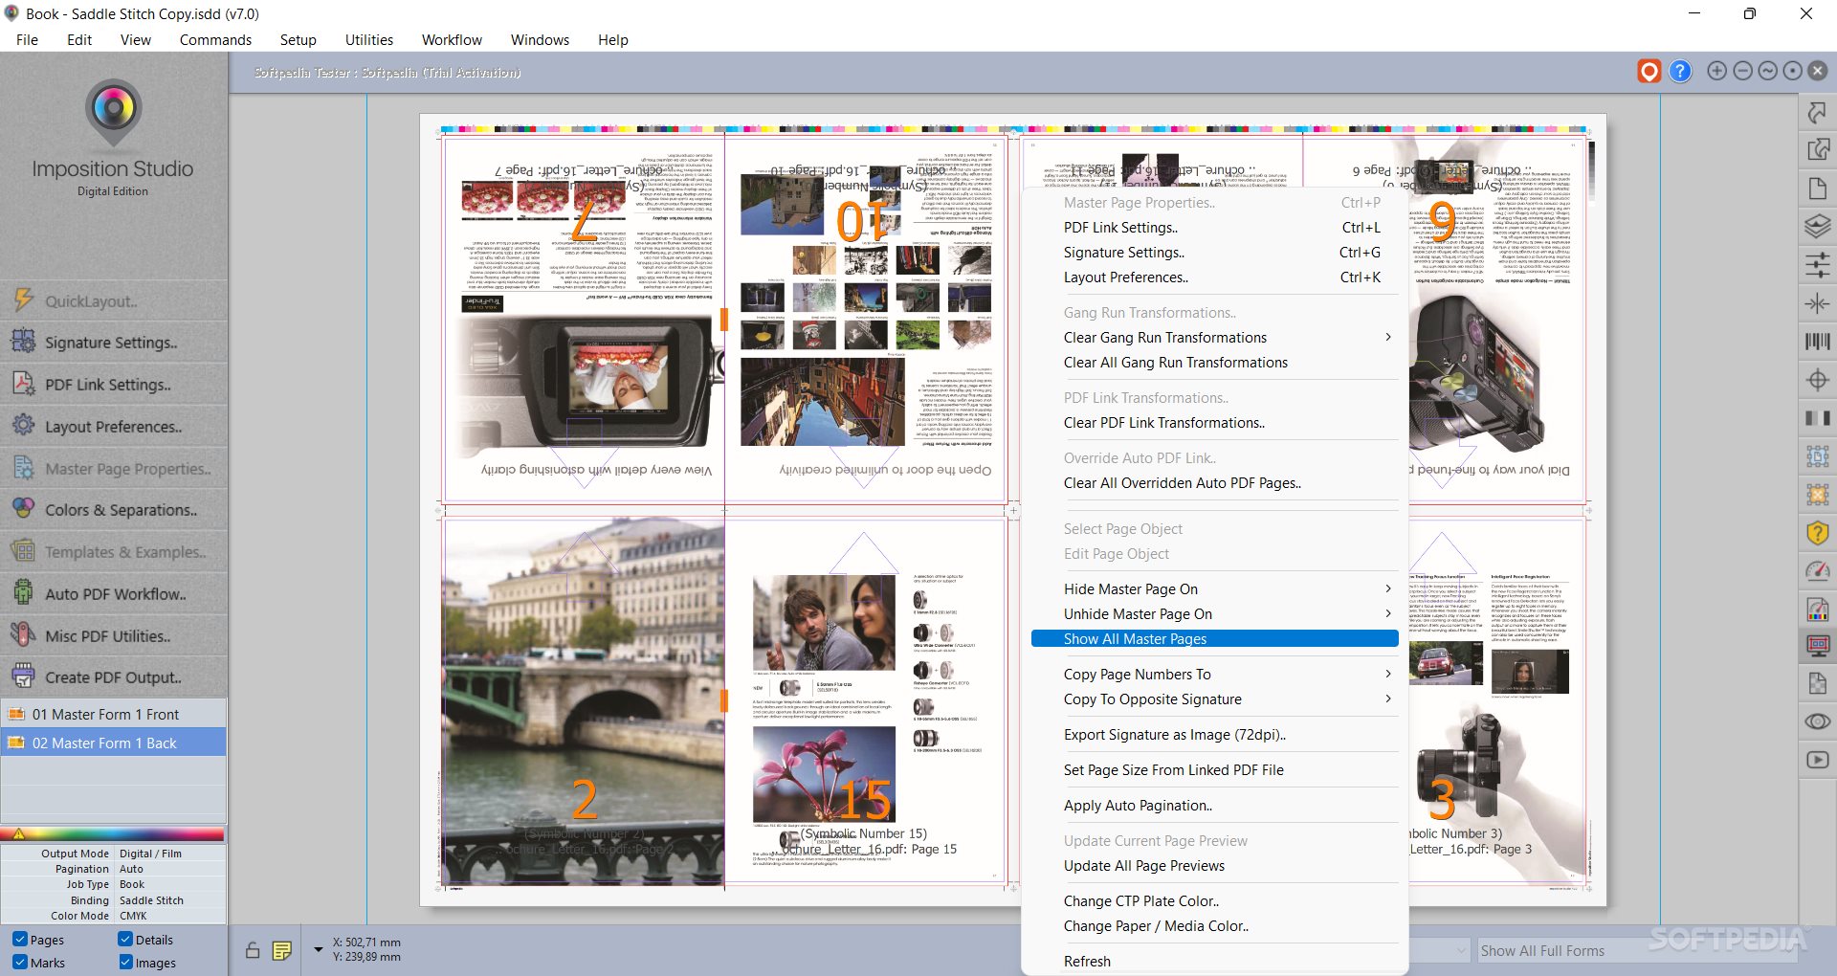Click the speedometer gauge icon in right toolbar
This screenshot has width=1837, height=976.
point(1817,571)
